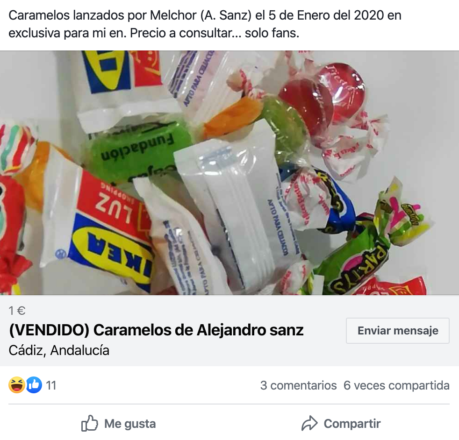
Task: Open the 3 comentarios link
Action: tap(298, 385)
